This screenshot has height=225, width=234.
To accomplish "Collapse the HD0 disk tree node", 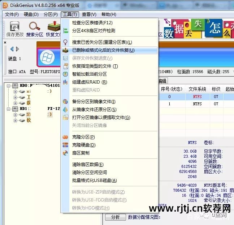I will [x=9, y=86].
